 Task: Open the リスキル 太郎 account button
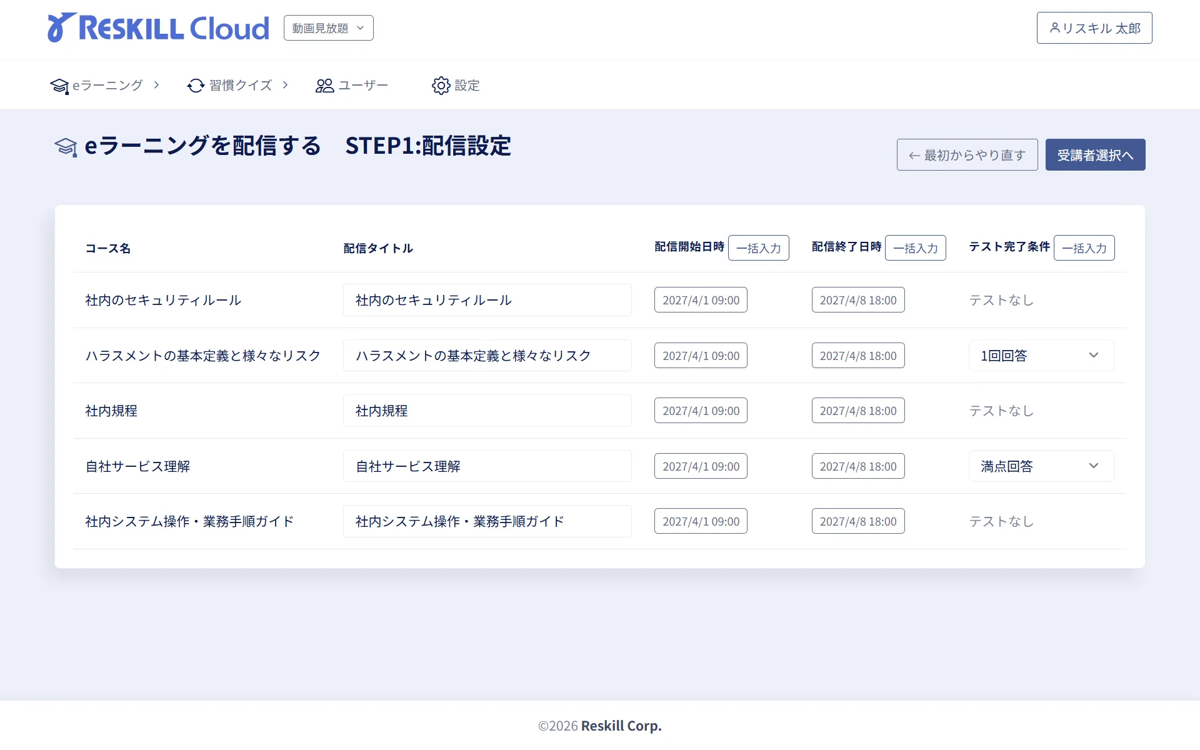tap(1094, 27)
